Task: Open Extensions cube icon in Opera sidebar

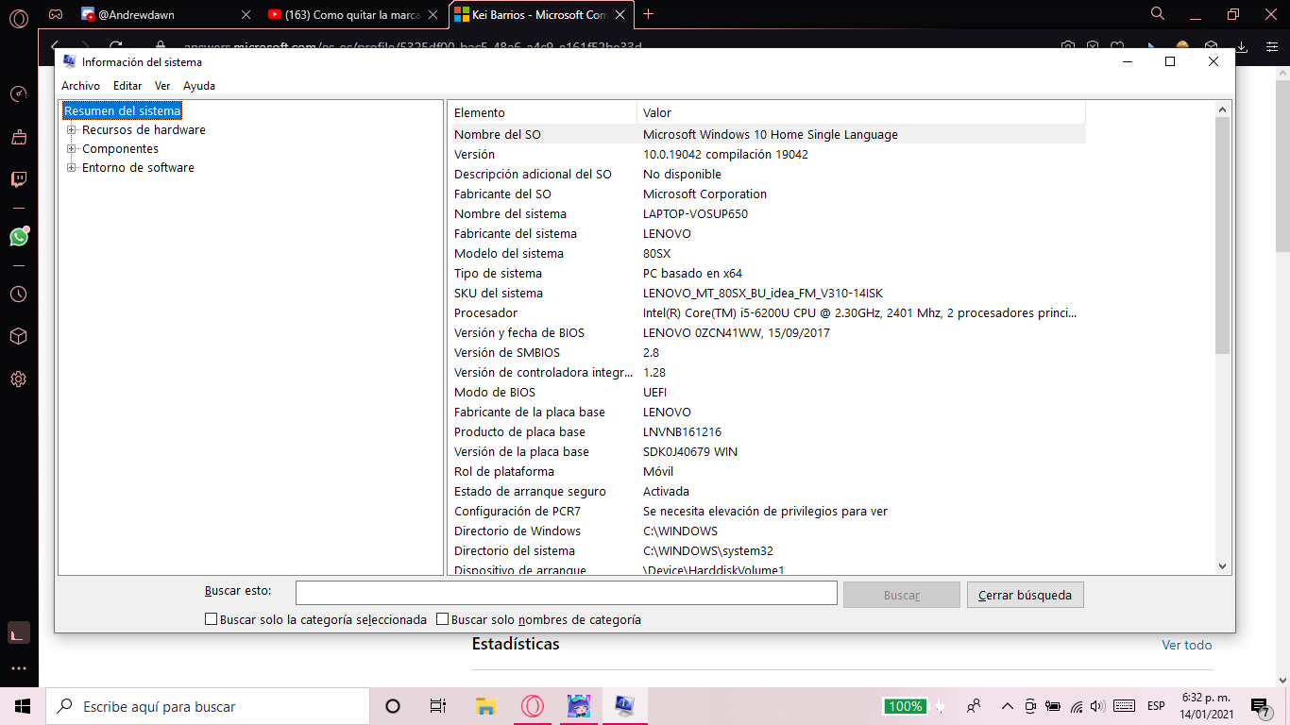Action: click(x=18, y=337)
